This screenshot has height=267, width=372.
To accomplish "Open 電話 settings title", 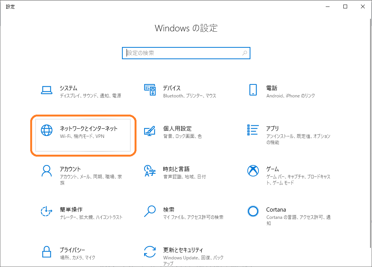I will (x=272, y=88).
